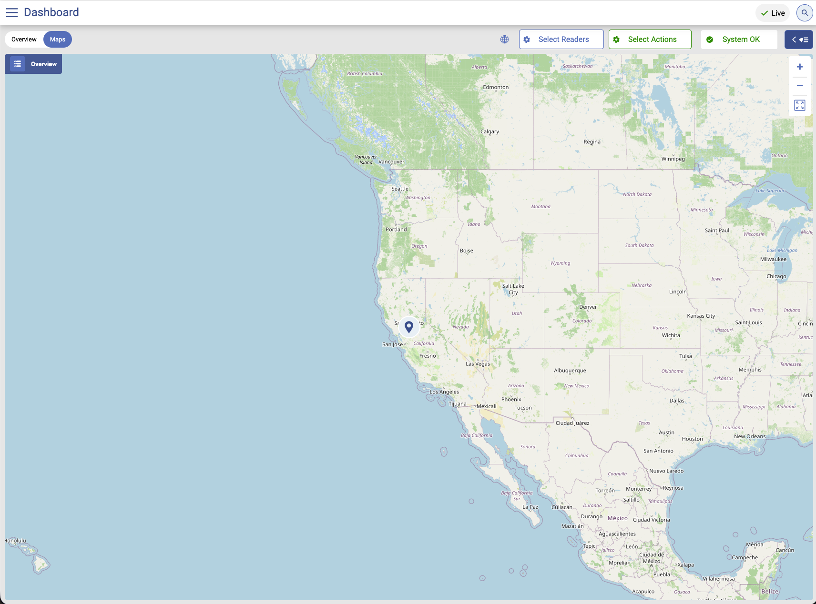Click the Dashboard page title
The width and height of the screenshot is (816, 604).
point(51,12)
